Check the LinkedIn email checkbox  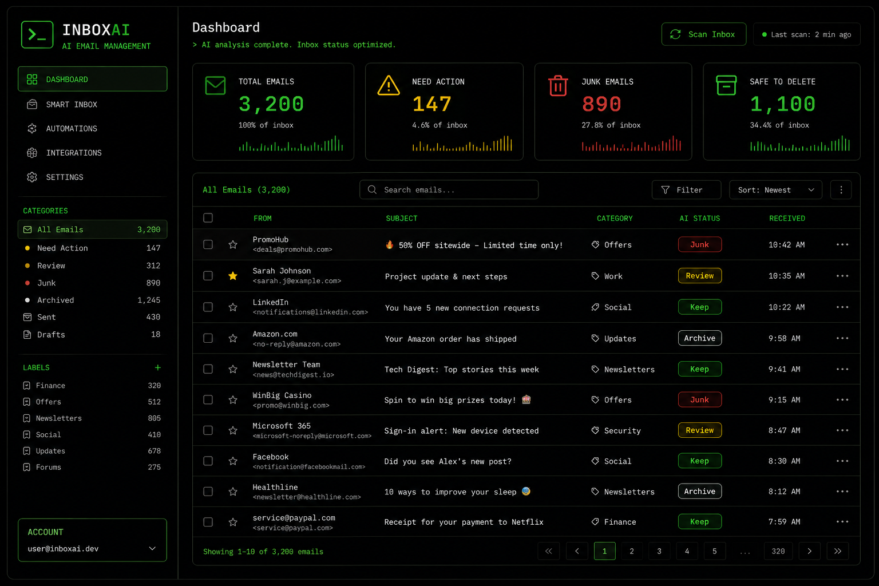click(208, 307)
